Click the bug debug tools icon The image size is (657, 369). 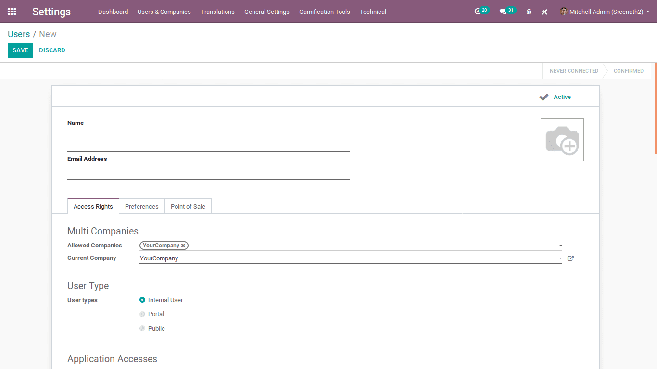pos(529,12)
